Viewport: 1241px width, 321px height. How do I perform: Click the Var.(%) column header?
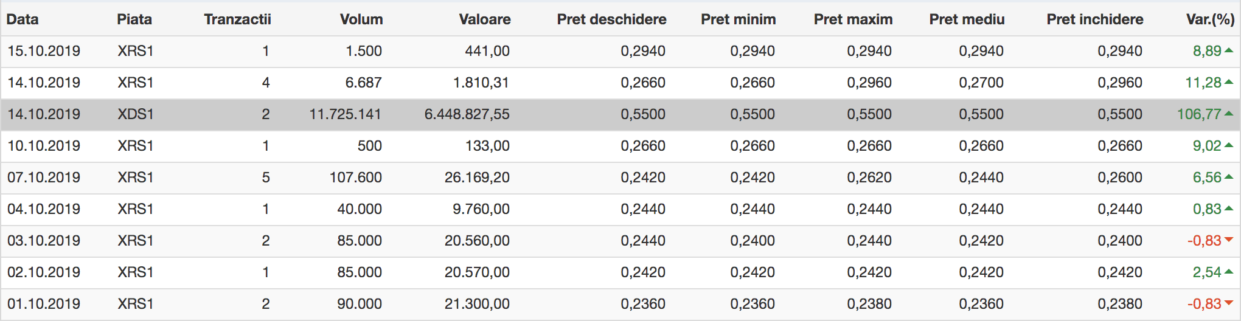[x=1211, y=19]
